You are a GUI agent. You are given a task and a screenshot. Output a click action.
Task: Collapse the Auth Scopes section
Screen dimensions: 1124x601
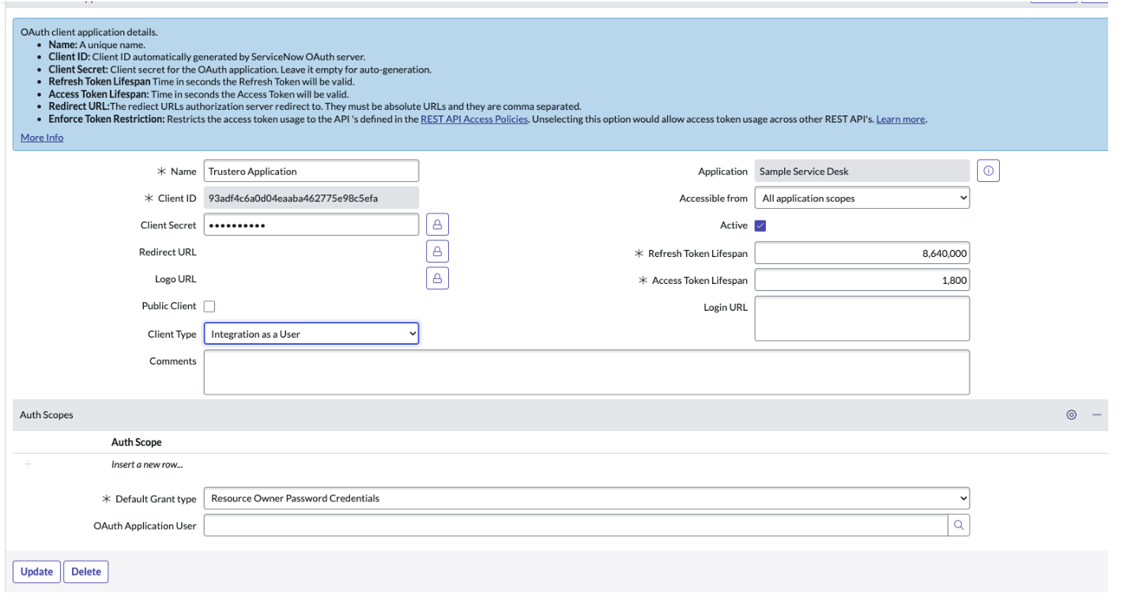pos(1096,415)
